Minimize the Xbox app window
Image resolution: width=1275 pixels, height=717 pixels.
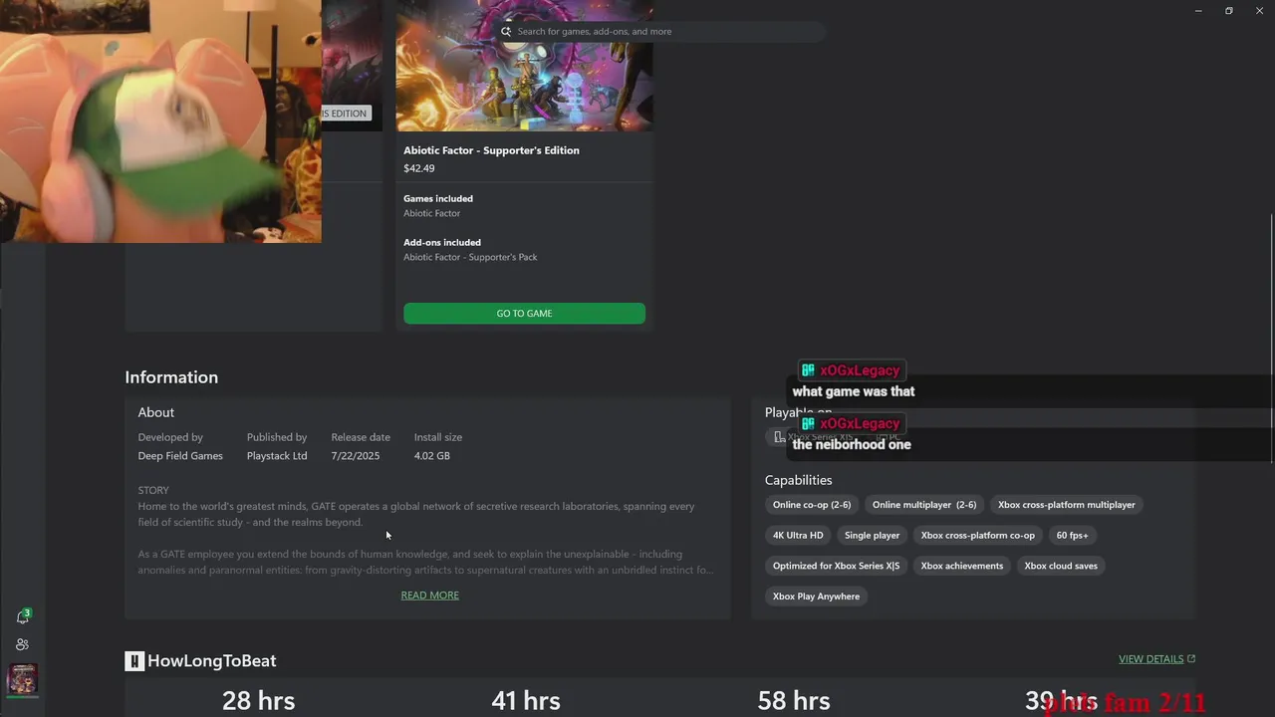pyautogui.click(x=1198, y=10)
